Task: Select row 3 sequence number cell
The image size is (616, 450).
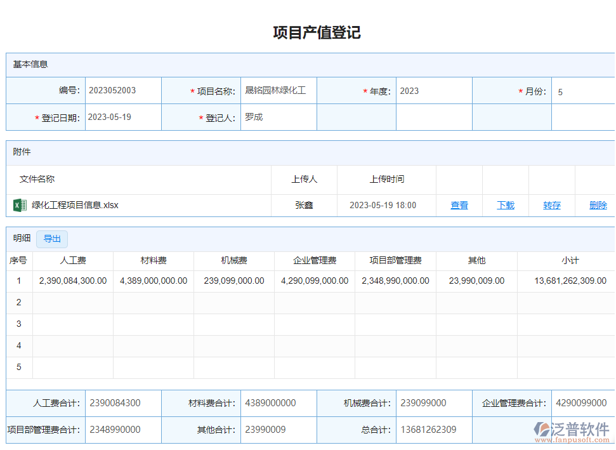Action: pos(19,324)
